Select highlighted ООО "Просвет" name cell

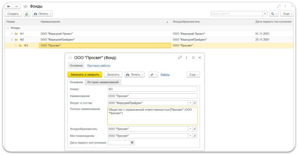(x=105, y=45)
